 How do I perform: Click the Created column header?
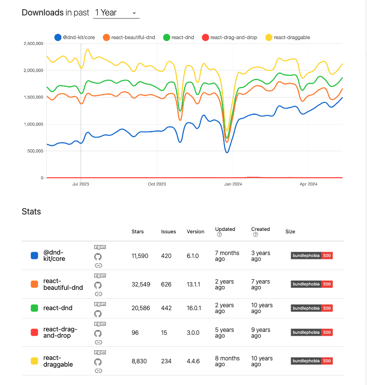click(260, 229)
